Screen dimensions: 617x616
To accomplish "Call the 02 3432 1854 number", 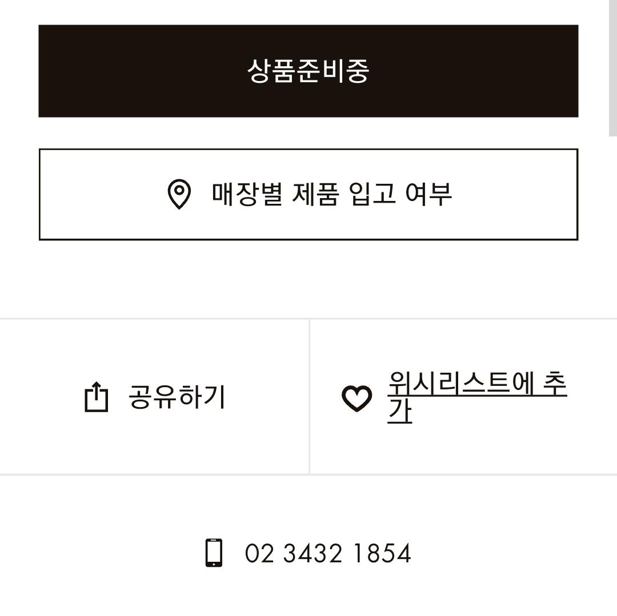I will (328, 553).
